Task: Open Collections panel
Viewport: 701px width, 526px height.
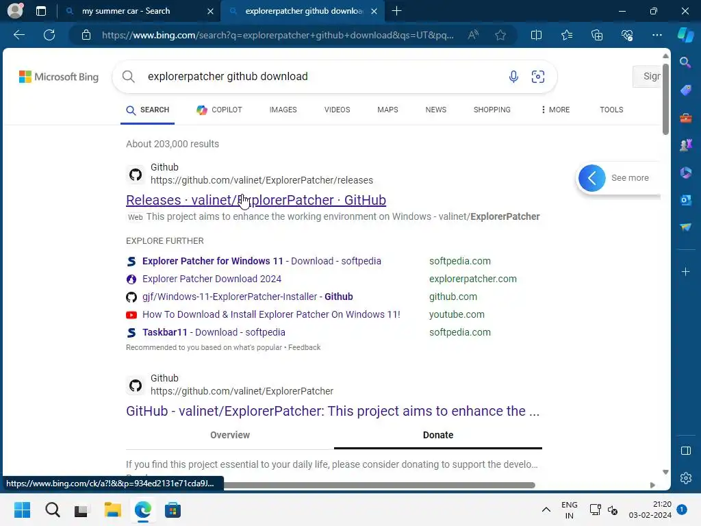Action: [x=597, y=35]
